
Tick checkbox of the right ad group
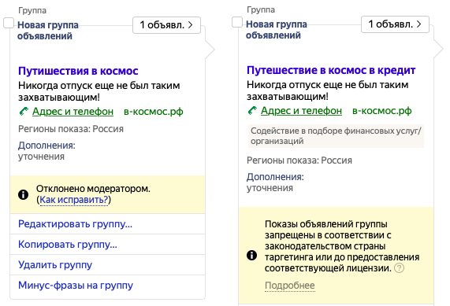tap(237, 22)
